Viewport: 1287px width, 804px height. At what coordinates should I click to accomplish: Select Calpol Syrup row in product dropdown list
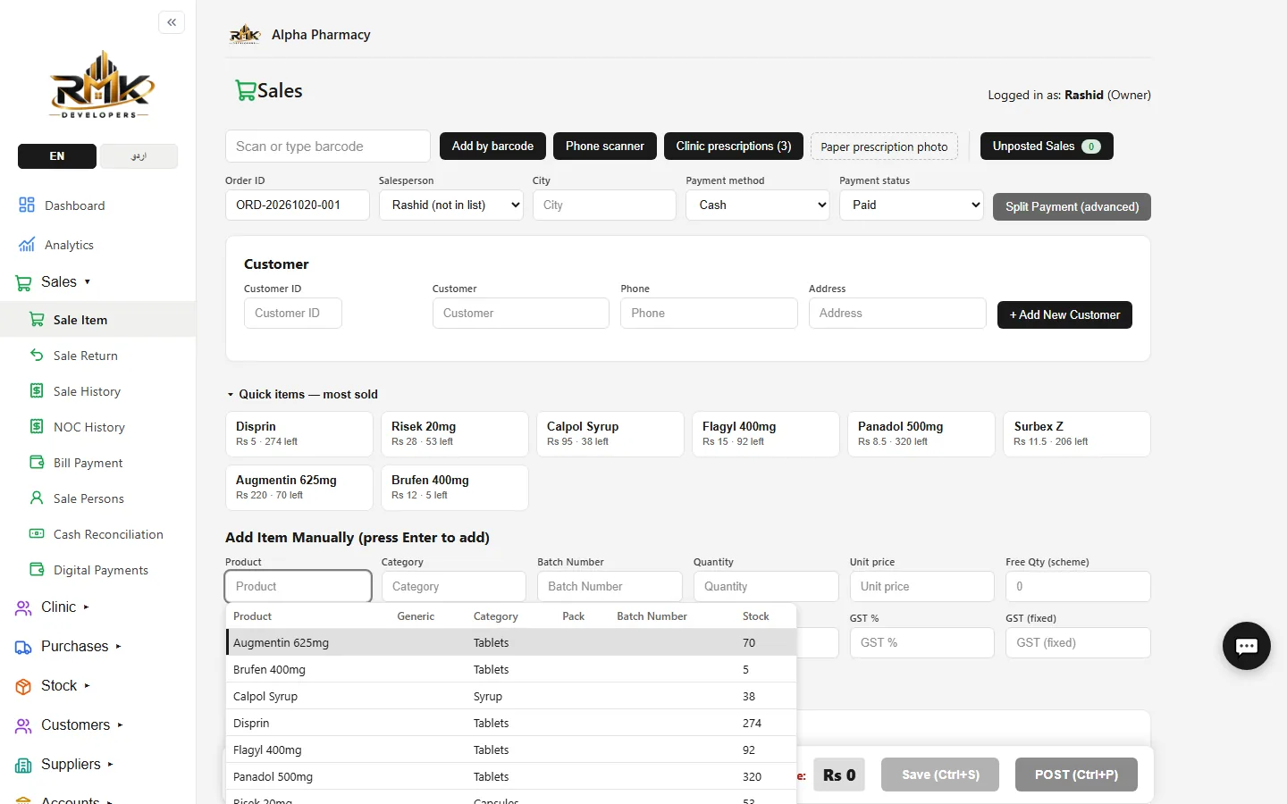(510, 696)
